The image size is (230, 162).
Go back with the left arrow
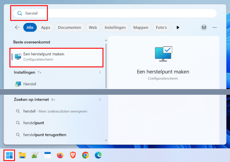click(x=17, y=27)
